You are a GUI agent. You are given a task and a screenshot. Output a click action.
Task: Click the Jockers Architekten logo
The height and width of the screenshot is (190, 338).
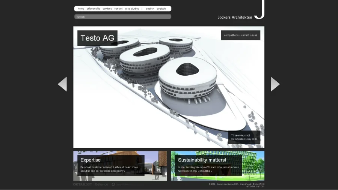click(x=241, y=11)
